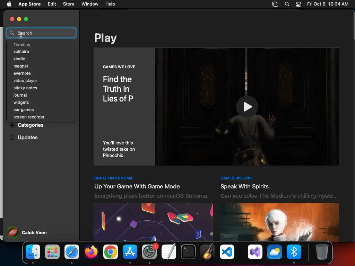Open TextEdit from the Dock
This screenshot has height=266, width=355.
coord(169,252)
